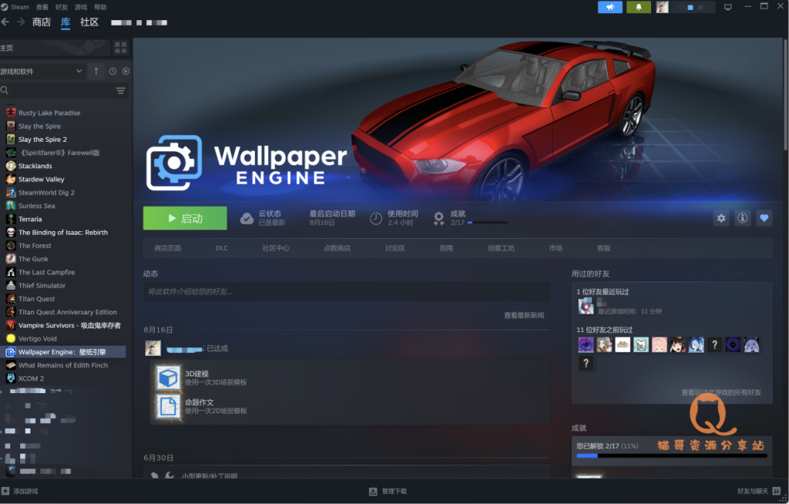Open the info circle icon
This screenshot has width=789, height=504.
(x=742, y=218)
